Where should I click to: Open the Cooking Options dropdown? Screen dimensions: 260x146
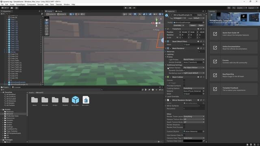point(194,88)
